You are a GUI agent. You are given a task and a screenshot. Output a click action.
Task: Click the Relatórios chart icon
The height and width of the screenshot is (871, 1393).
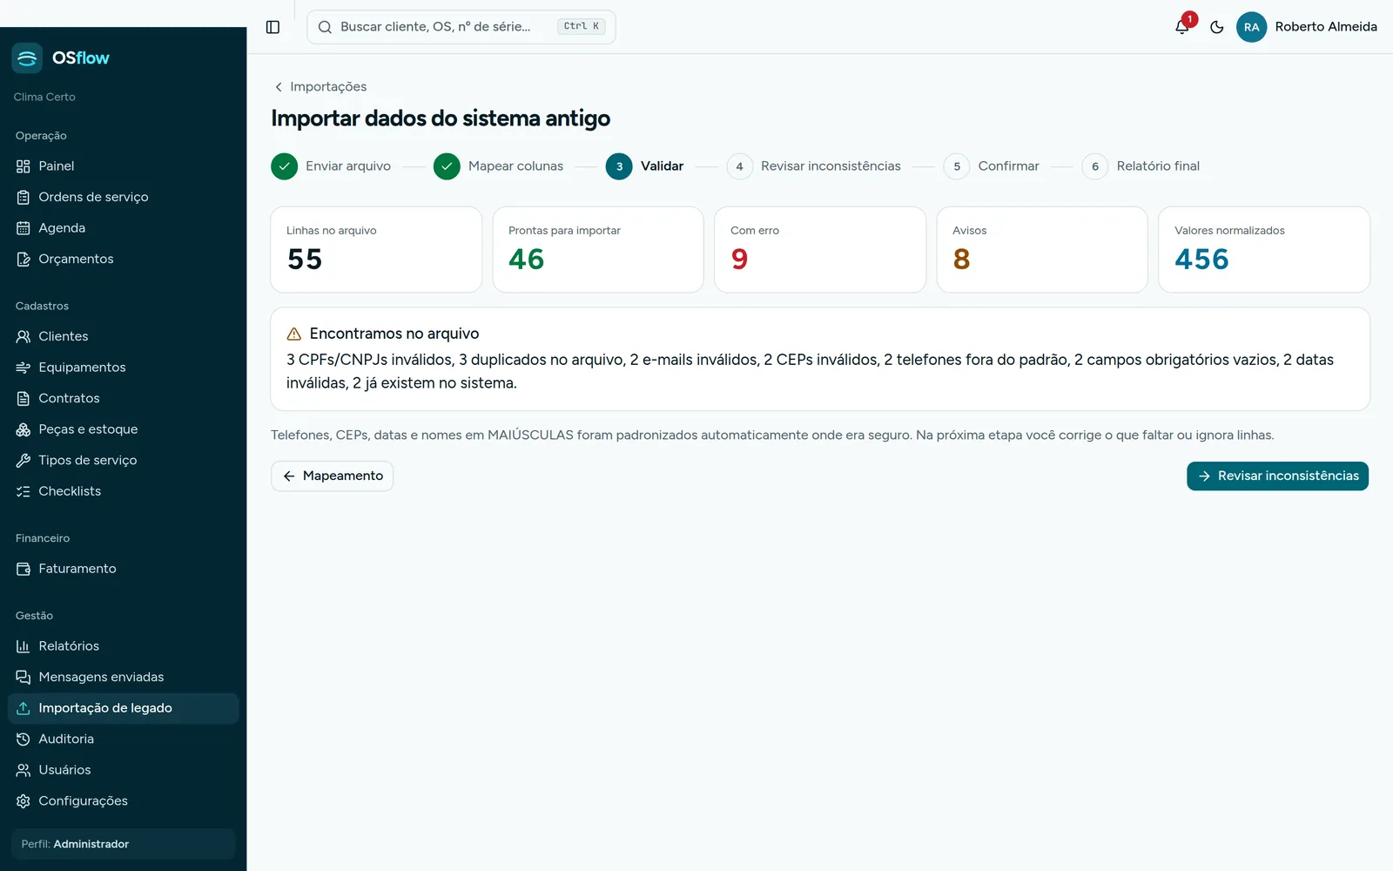pyautogui.click(x=24, y=646)
